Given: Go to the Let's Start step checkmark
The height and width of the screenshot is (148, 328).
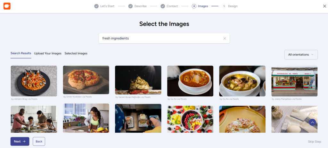Looking at the screenshot, I should (x=96, y=6).
